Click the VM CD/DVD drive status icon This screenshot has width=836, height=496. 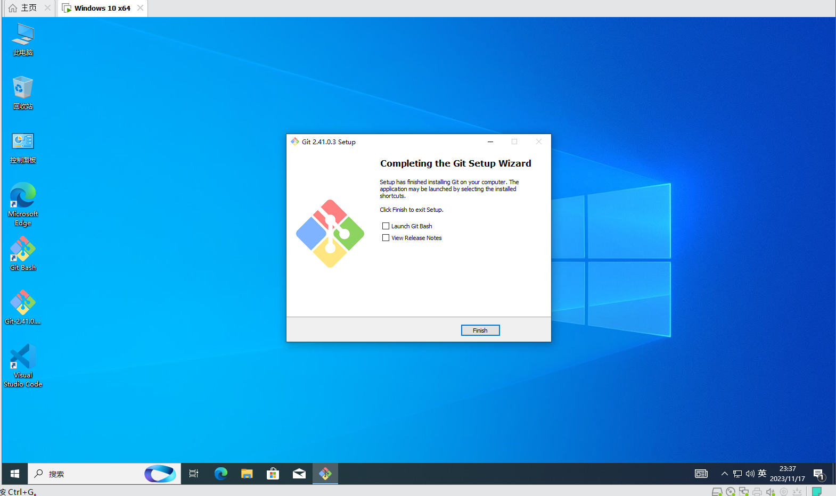point(731,492)
